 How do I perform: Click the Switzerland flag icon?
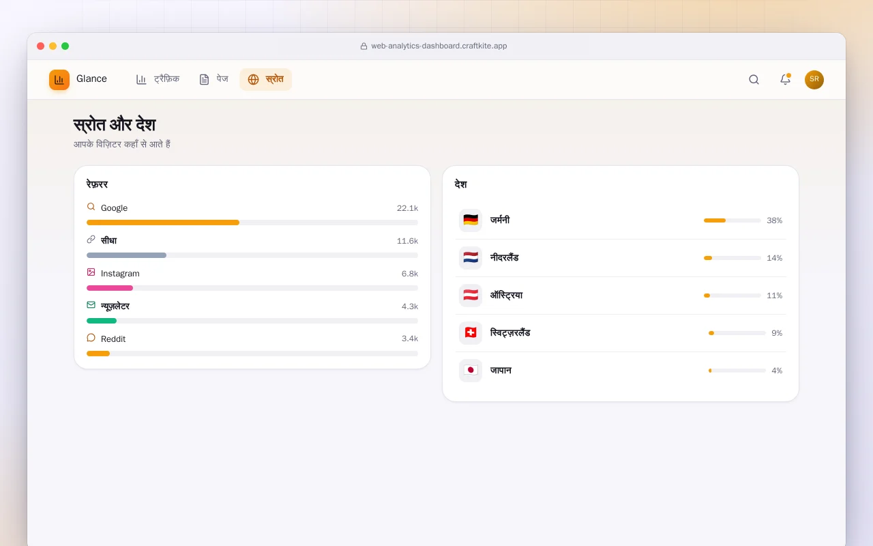coord(471,333)
